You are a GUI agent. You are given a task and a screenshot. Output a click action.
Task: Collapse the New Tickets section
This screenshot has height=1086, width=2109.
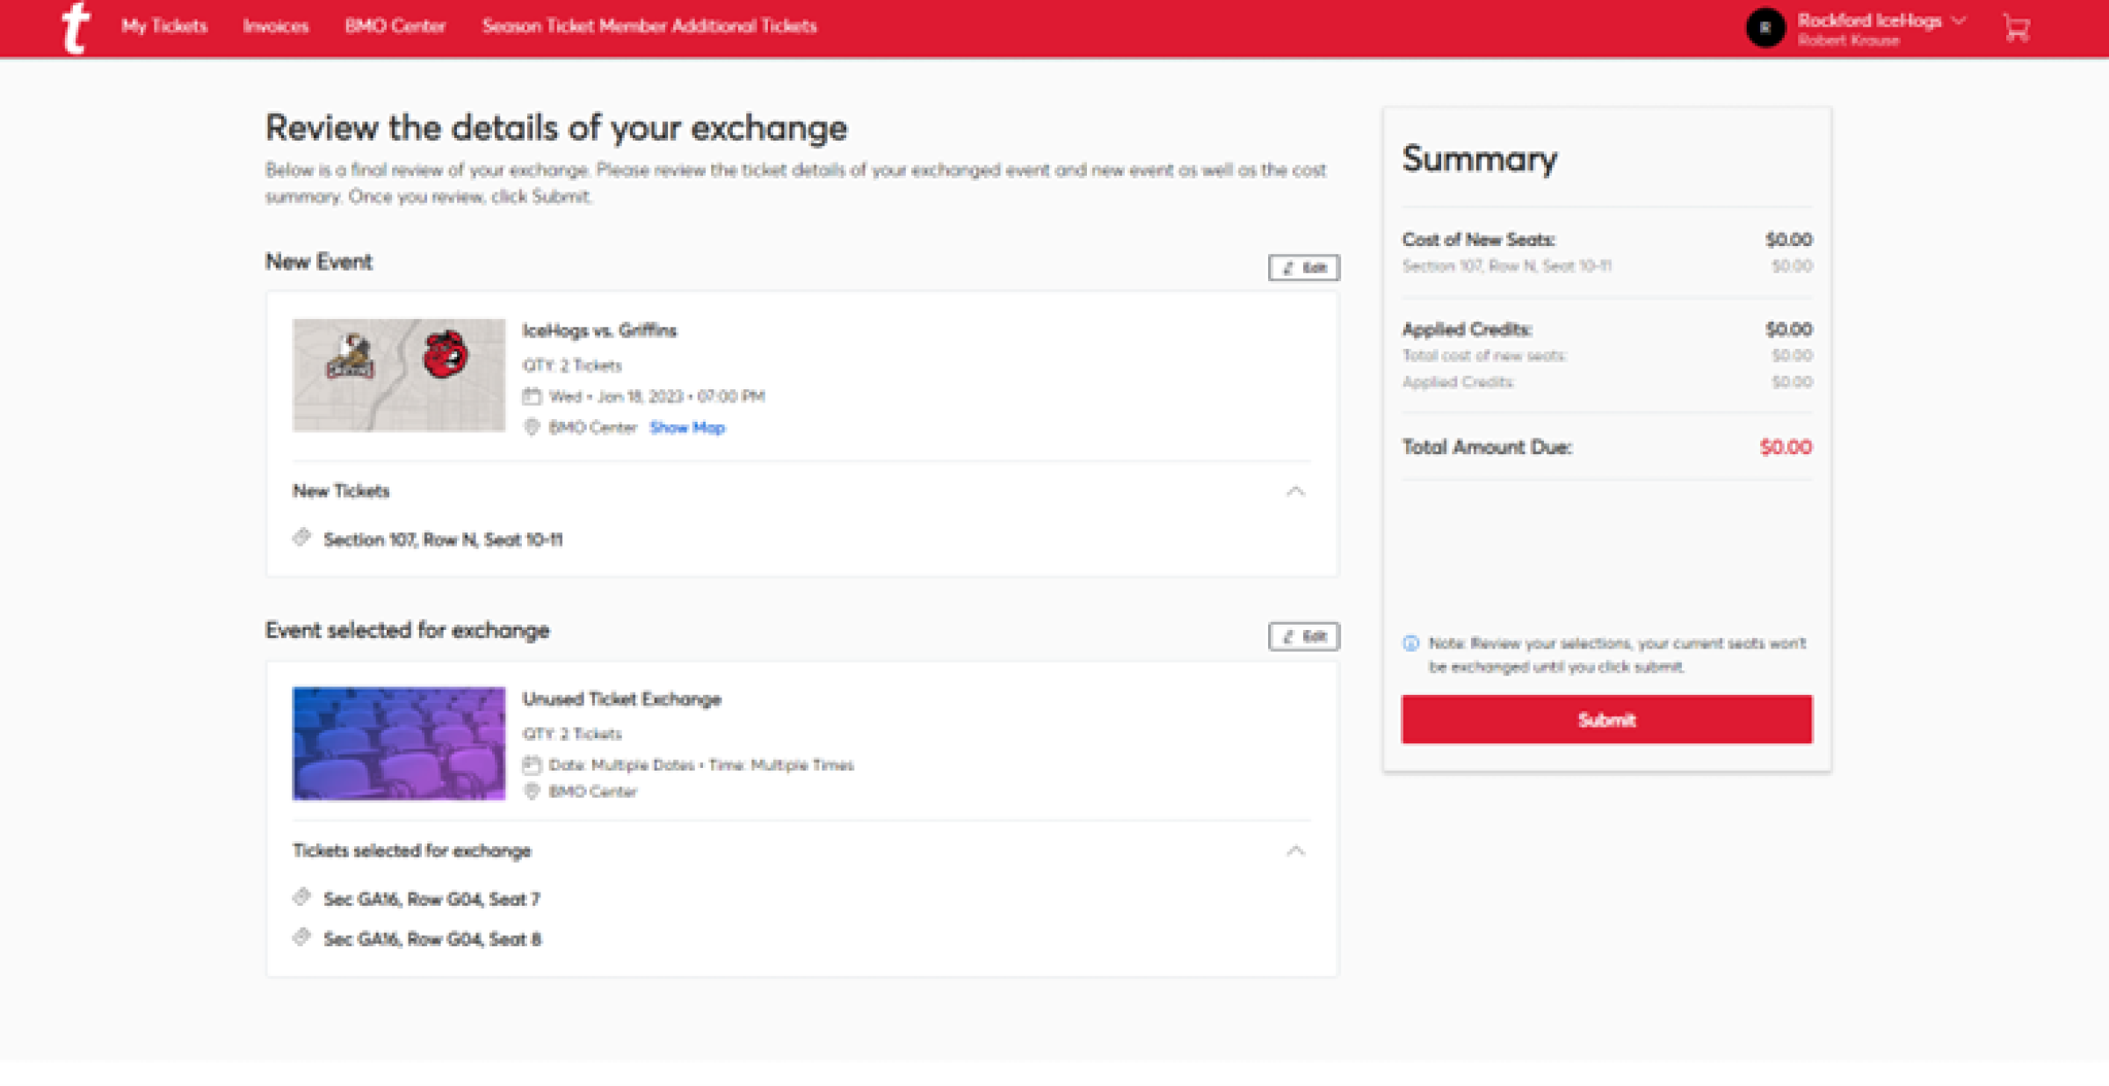[x=1295, y=491]
